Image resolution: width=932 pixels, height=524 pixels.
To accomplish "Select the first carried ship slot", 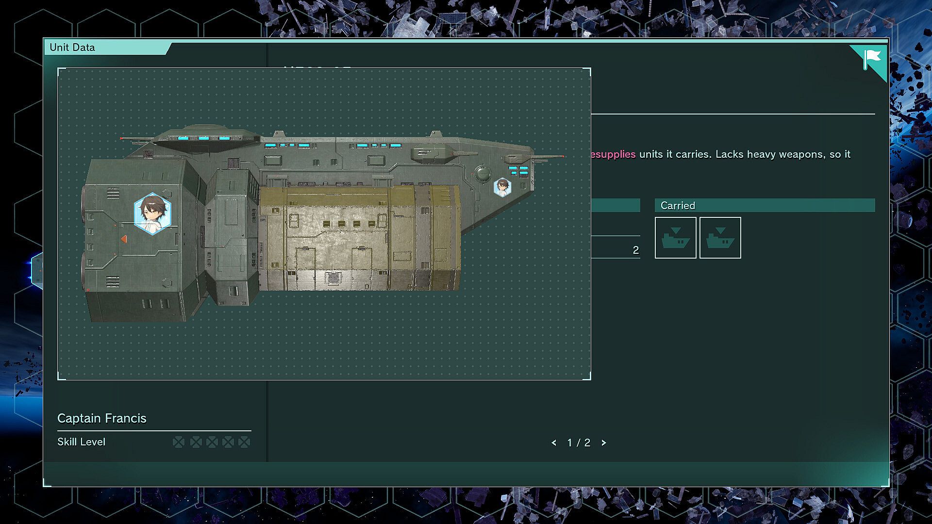I will coord(675,238).
